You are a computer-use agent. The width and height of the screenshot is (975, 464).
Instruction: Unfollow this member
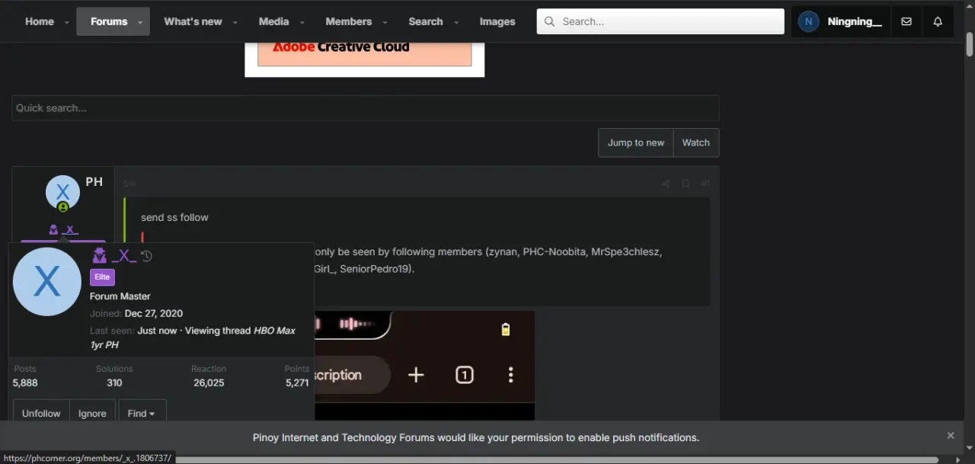tap(41, 413)
